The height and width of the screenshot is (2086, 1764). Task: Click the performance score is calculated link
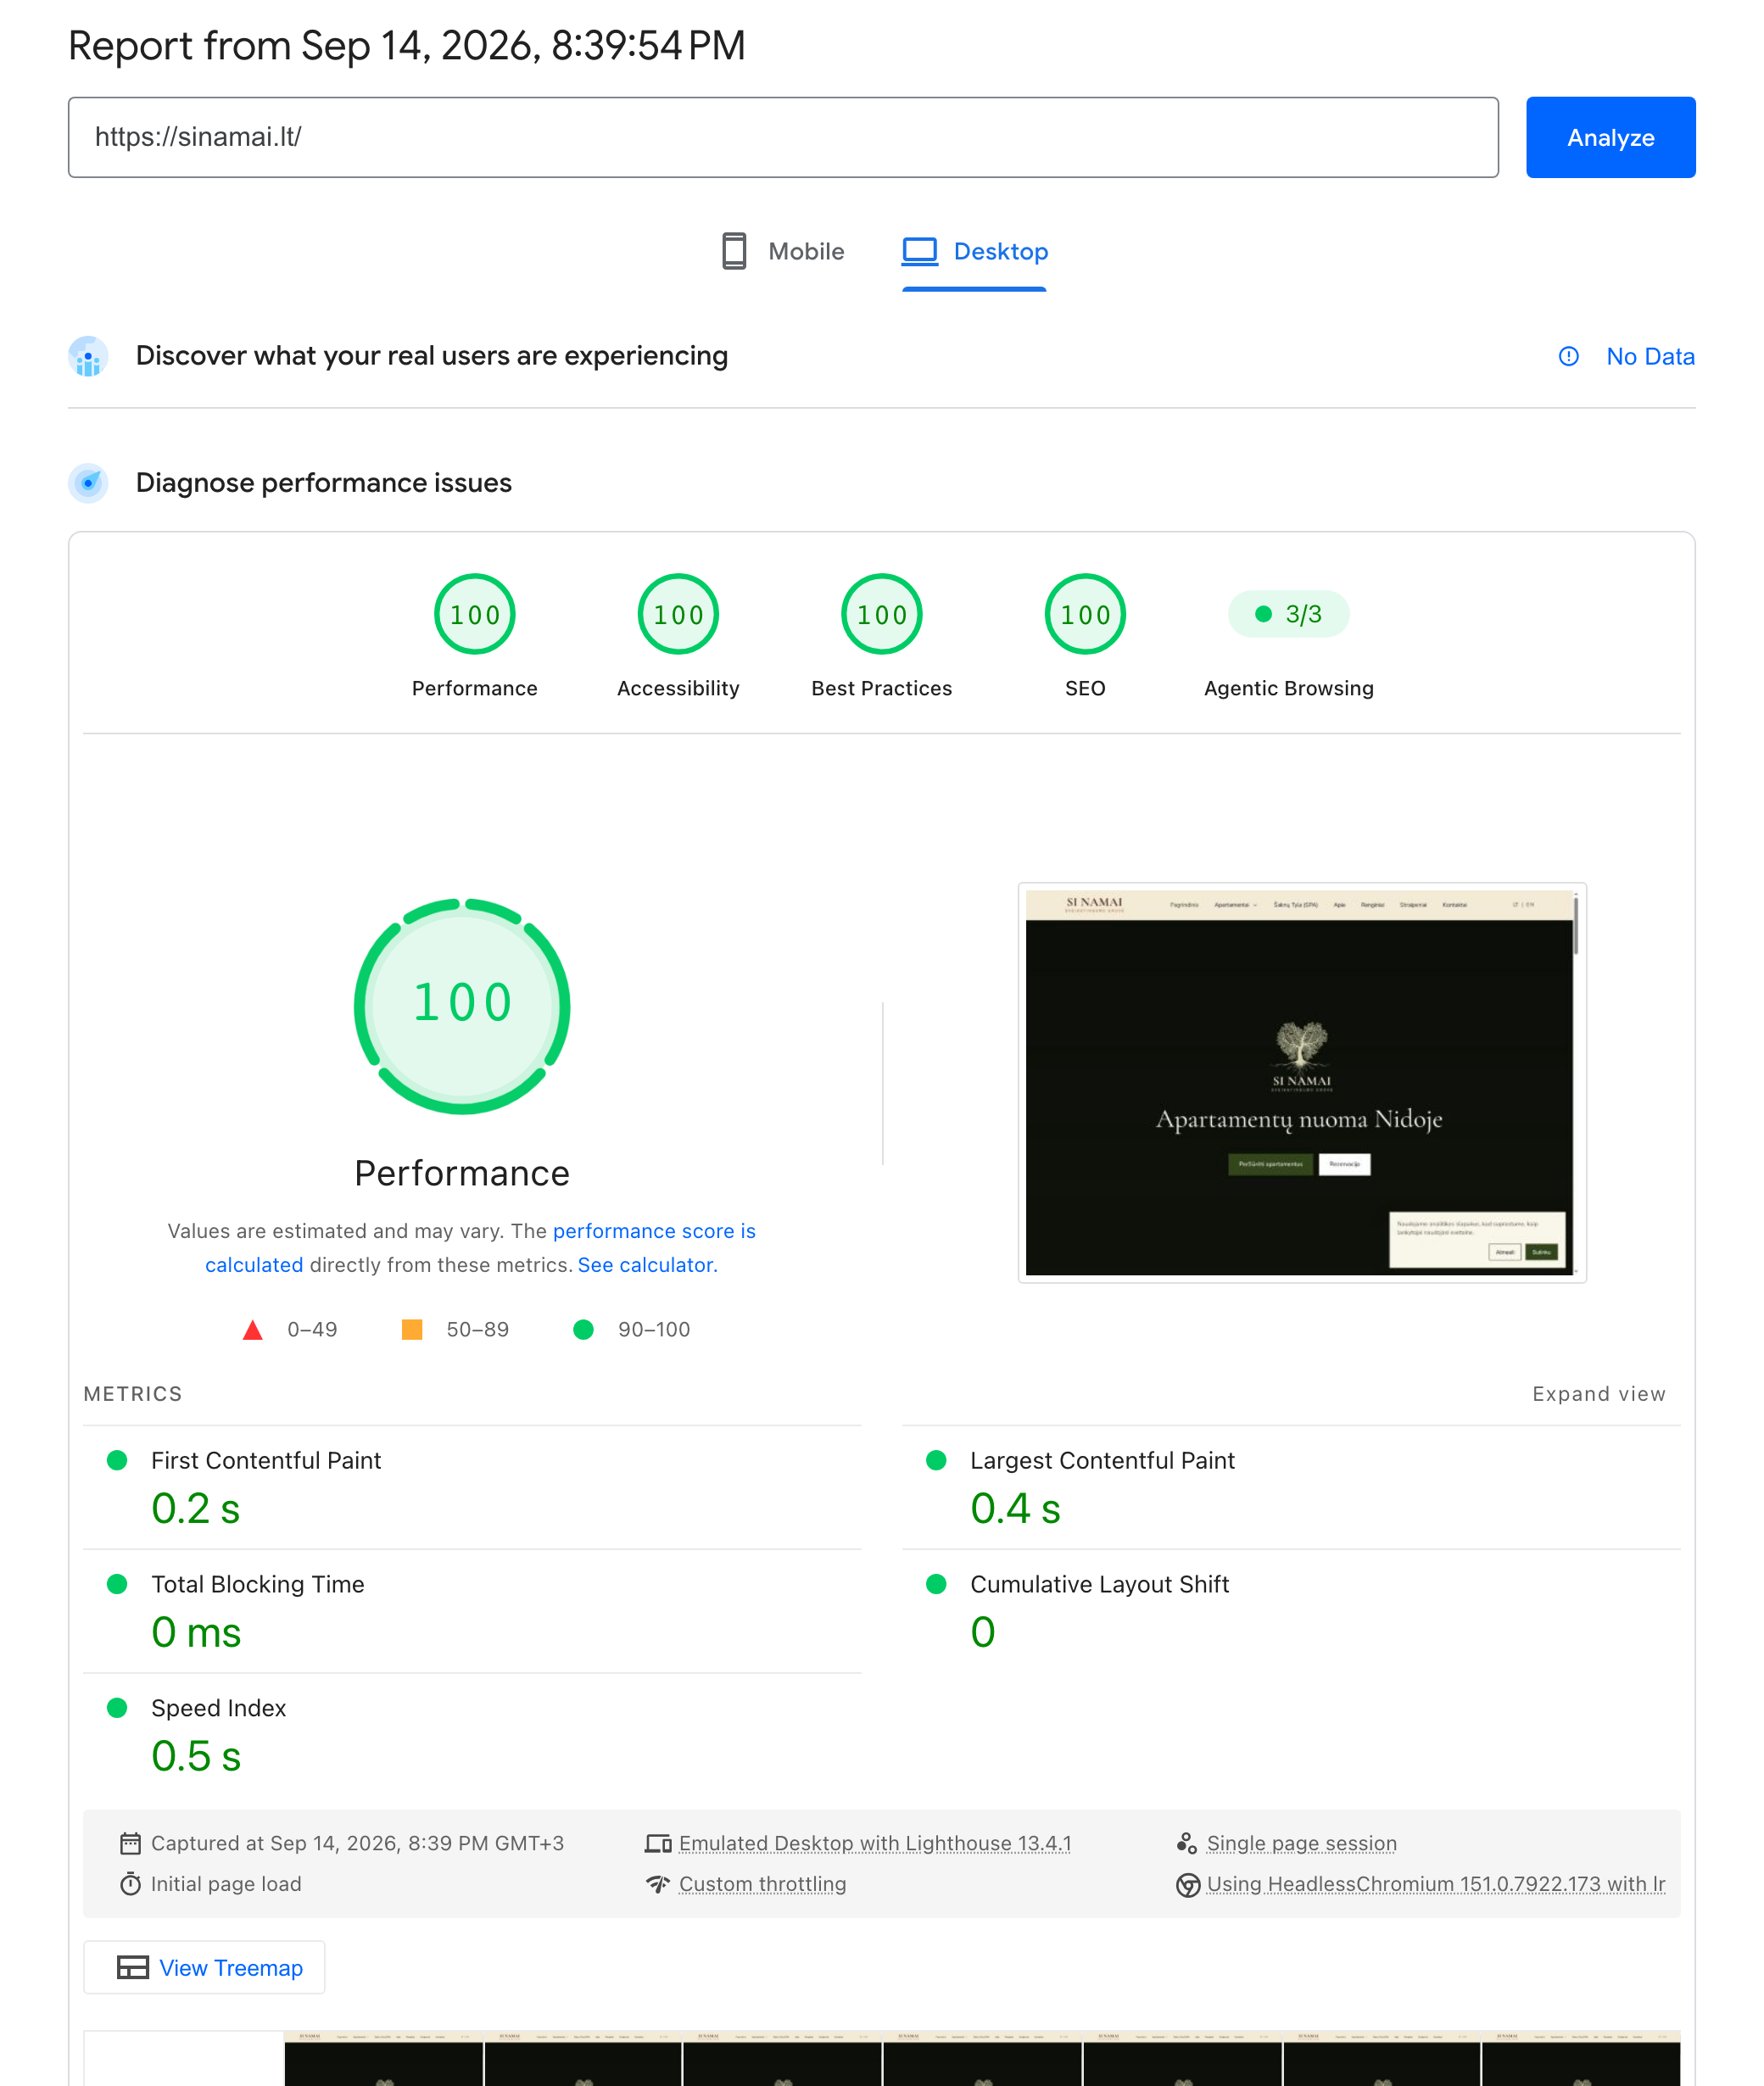coord(480,1248)
